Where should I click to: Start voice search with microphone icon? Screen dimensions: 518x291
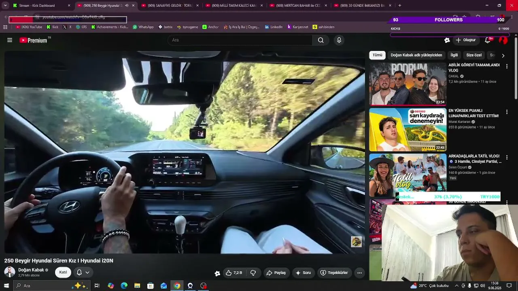pos(339,40)
